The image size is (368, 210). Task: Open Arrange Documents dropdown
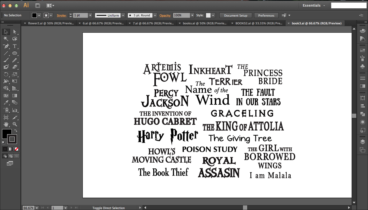tap(50, 5)
